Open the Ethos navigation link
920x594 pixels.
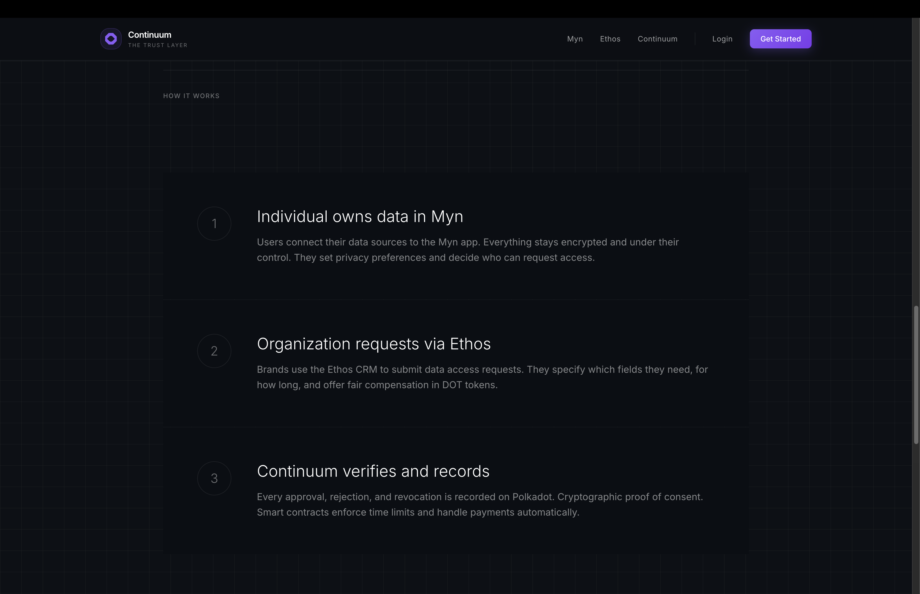tap(610, 39)
